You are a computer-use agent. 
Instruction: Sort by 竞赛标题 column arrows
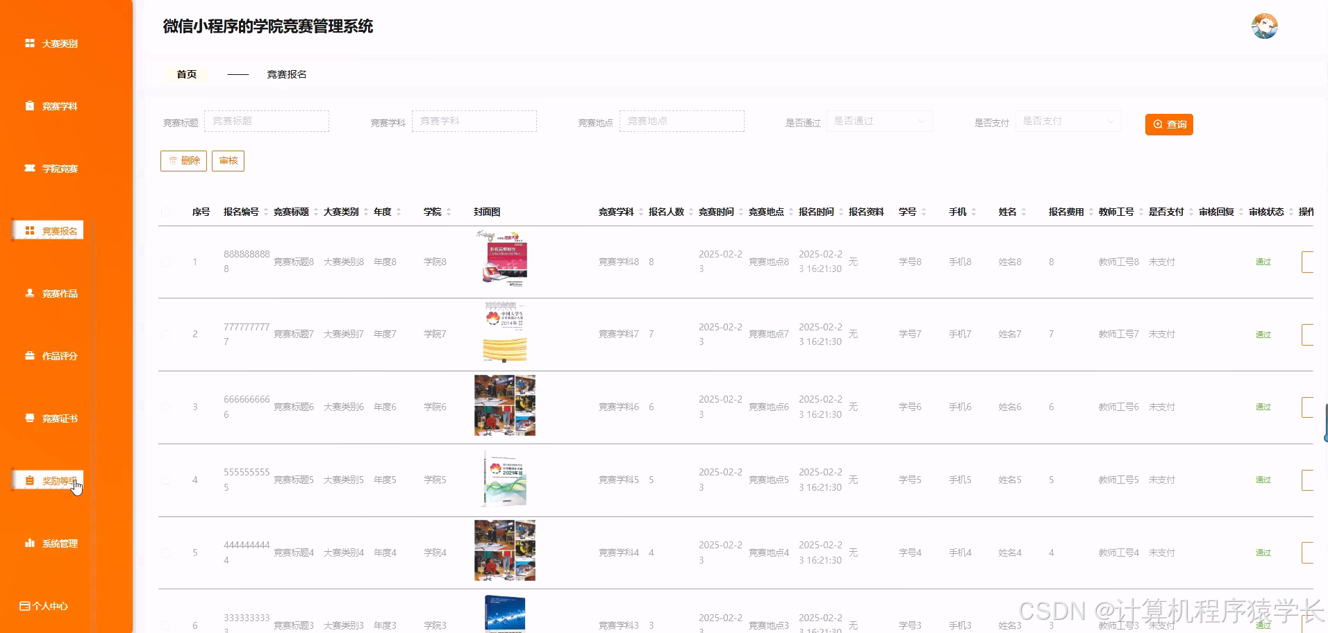(316, 212)
